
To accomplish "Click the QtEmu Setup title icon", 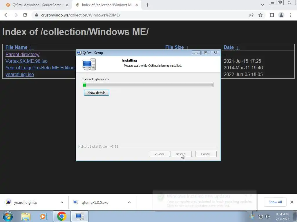I will pyautogui.click(x=79, y=53).
